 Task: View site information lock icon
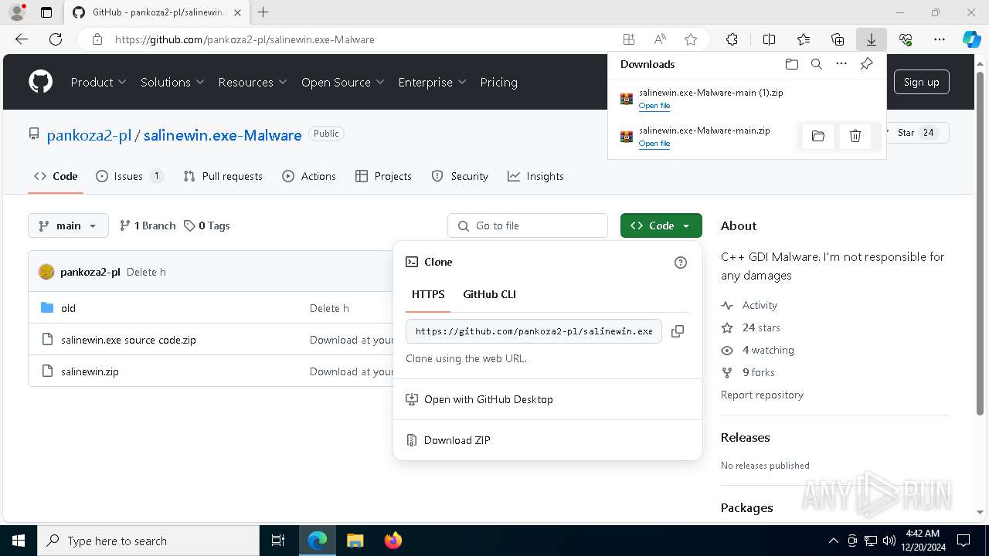(x=97, y=39)
